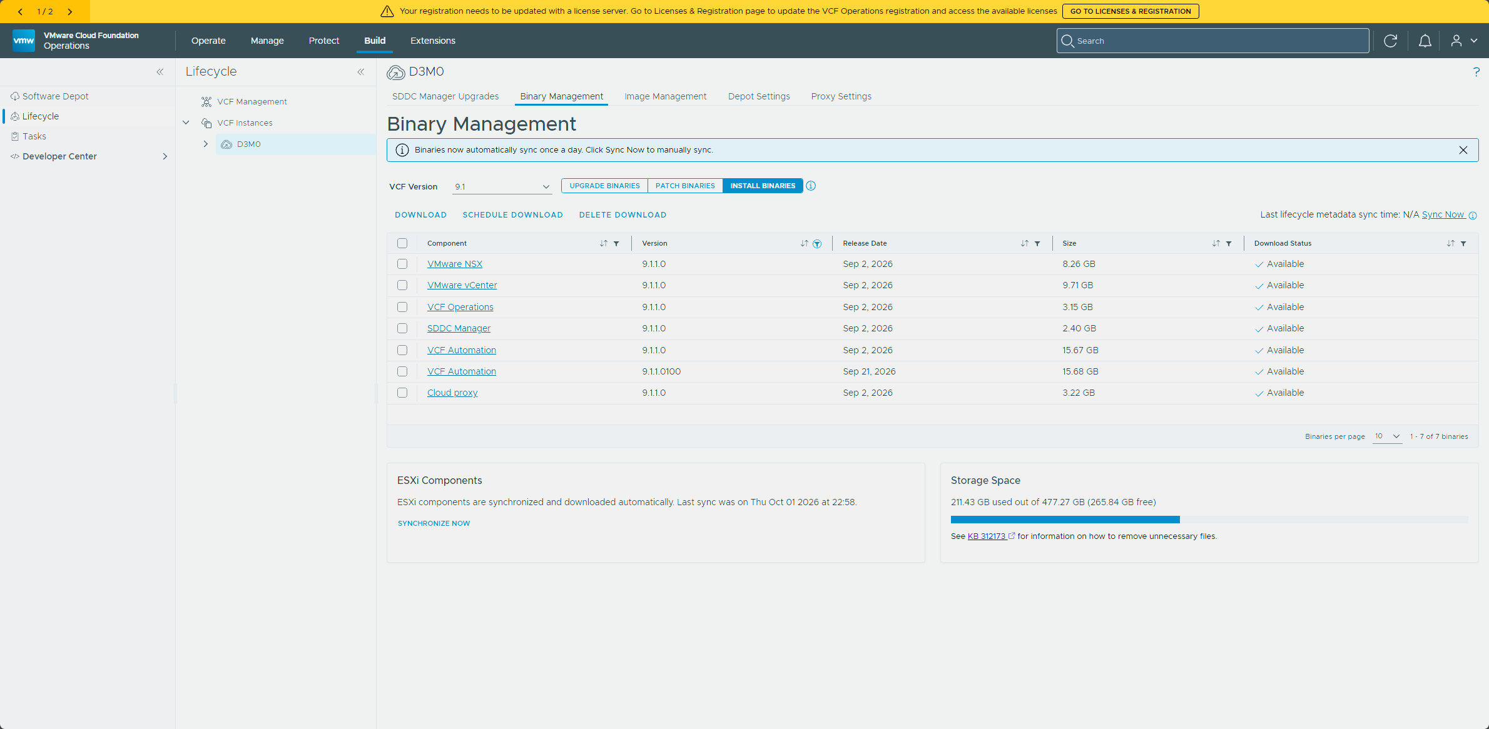This screenshot has height=729, width=1489.
Task: Select the Upgrade Binaries button
Action: 604,186
